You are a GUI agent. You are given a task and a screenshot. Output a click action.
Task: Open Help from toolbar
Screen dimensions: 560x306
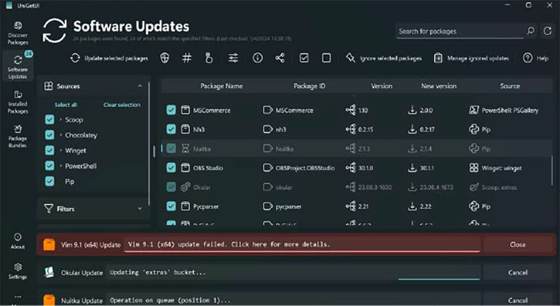point(535,58)
